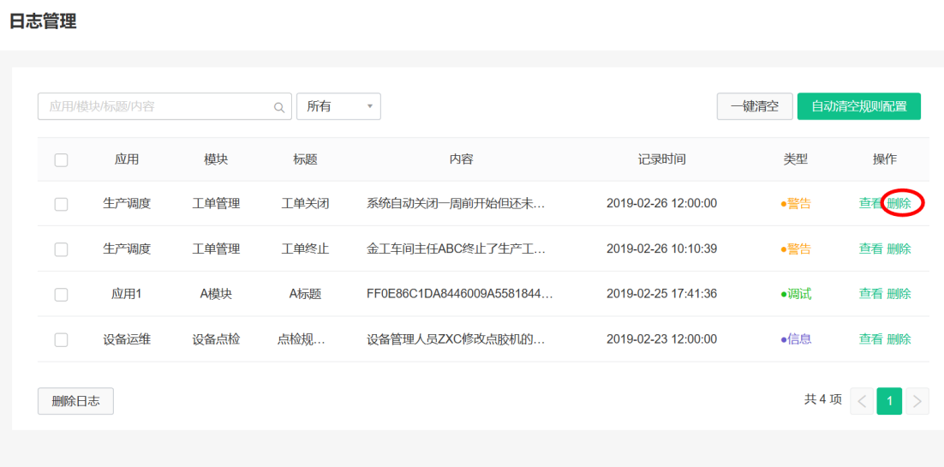Viewport: 944px width, 467px height.
Task: Click timestamp 2019-02-26 12:00:00
Action: 661,204
